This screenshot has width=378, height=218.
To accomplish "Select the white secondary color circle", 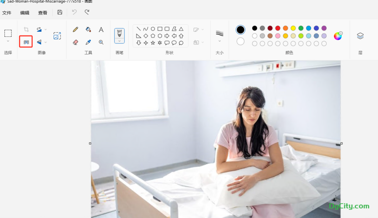I will tap(241, 41).
